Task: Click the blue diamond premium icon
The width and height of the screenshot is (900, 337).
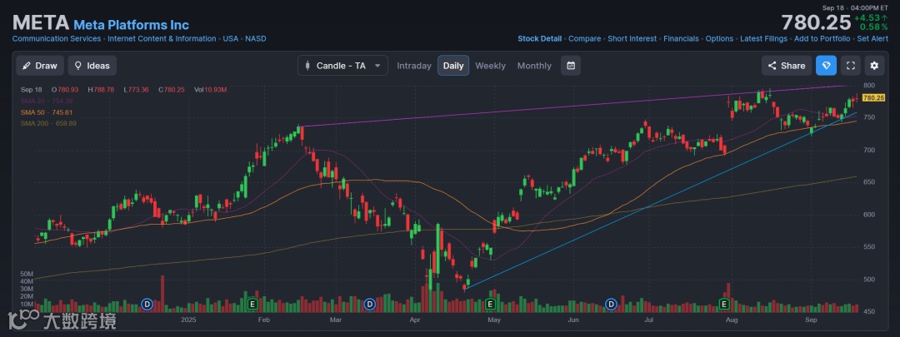Action: coord(826,66)
